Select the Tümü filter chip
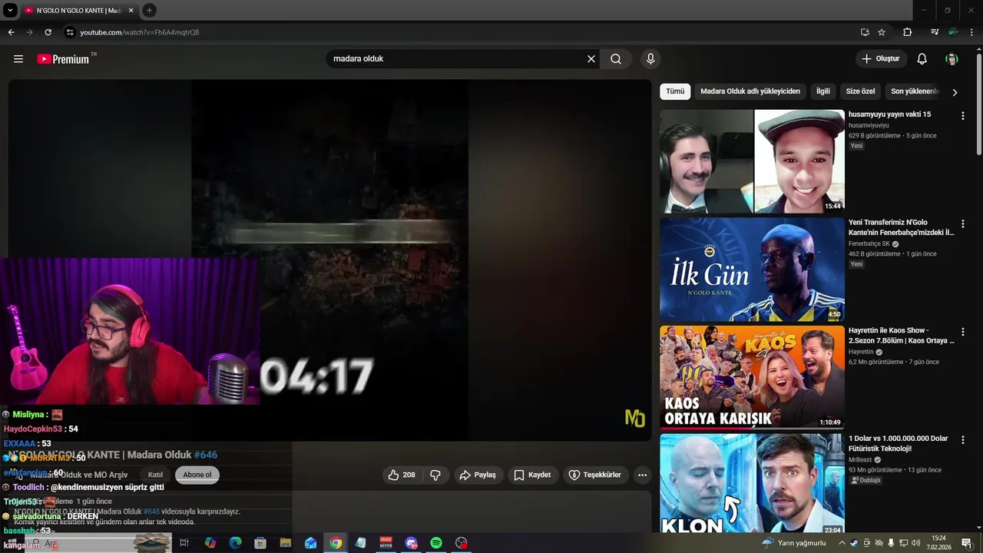This screenshot has width=983, height=553. pos(675,91)
